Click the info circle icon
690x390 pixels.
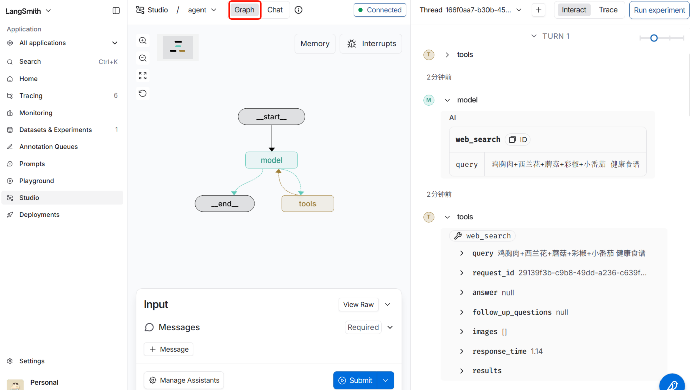click(298, 10)
